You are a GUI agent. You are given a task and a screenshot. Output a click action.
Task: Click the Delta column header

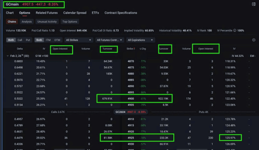(20, 49)
